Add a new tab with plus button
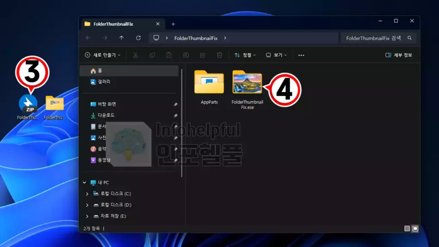 click(x=173, y=24)
